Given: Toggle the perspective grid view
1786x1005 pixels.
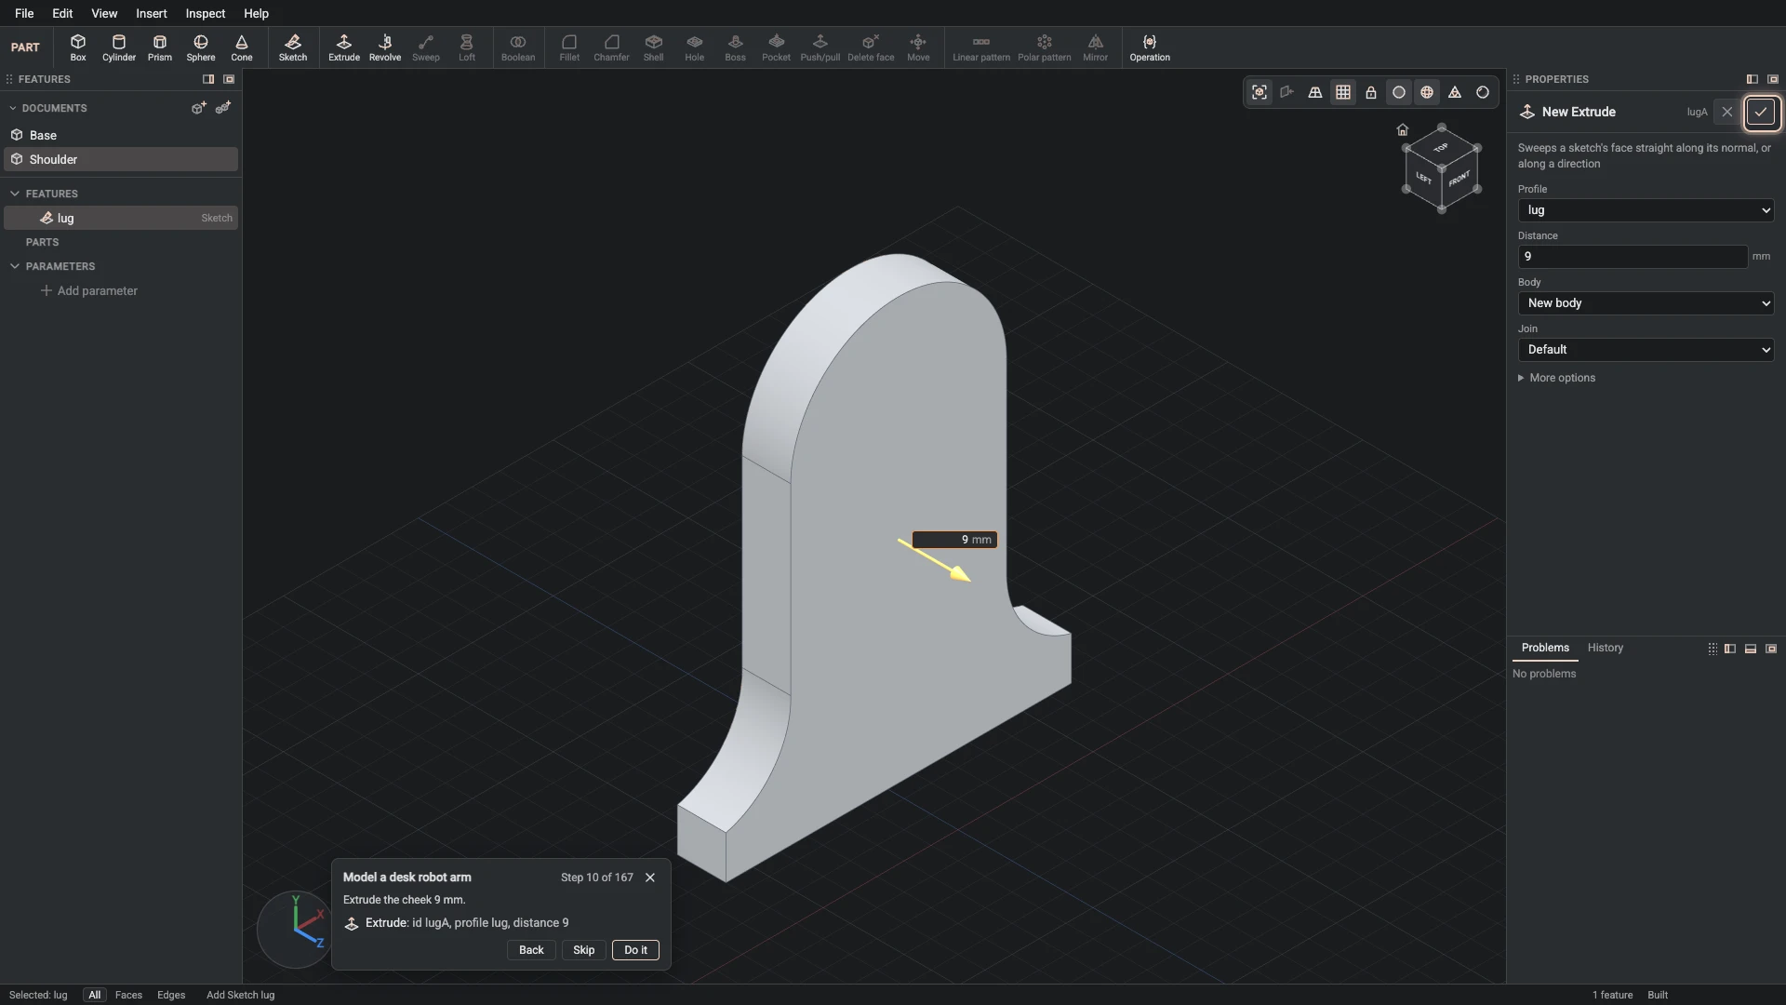Looking at the screenshot, I should [x=1315, y=92].
